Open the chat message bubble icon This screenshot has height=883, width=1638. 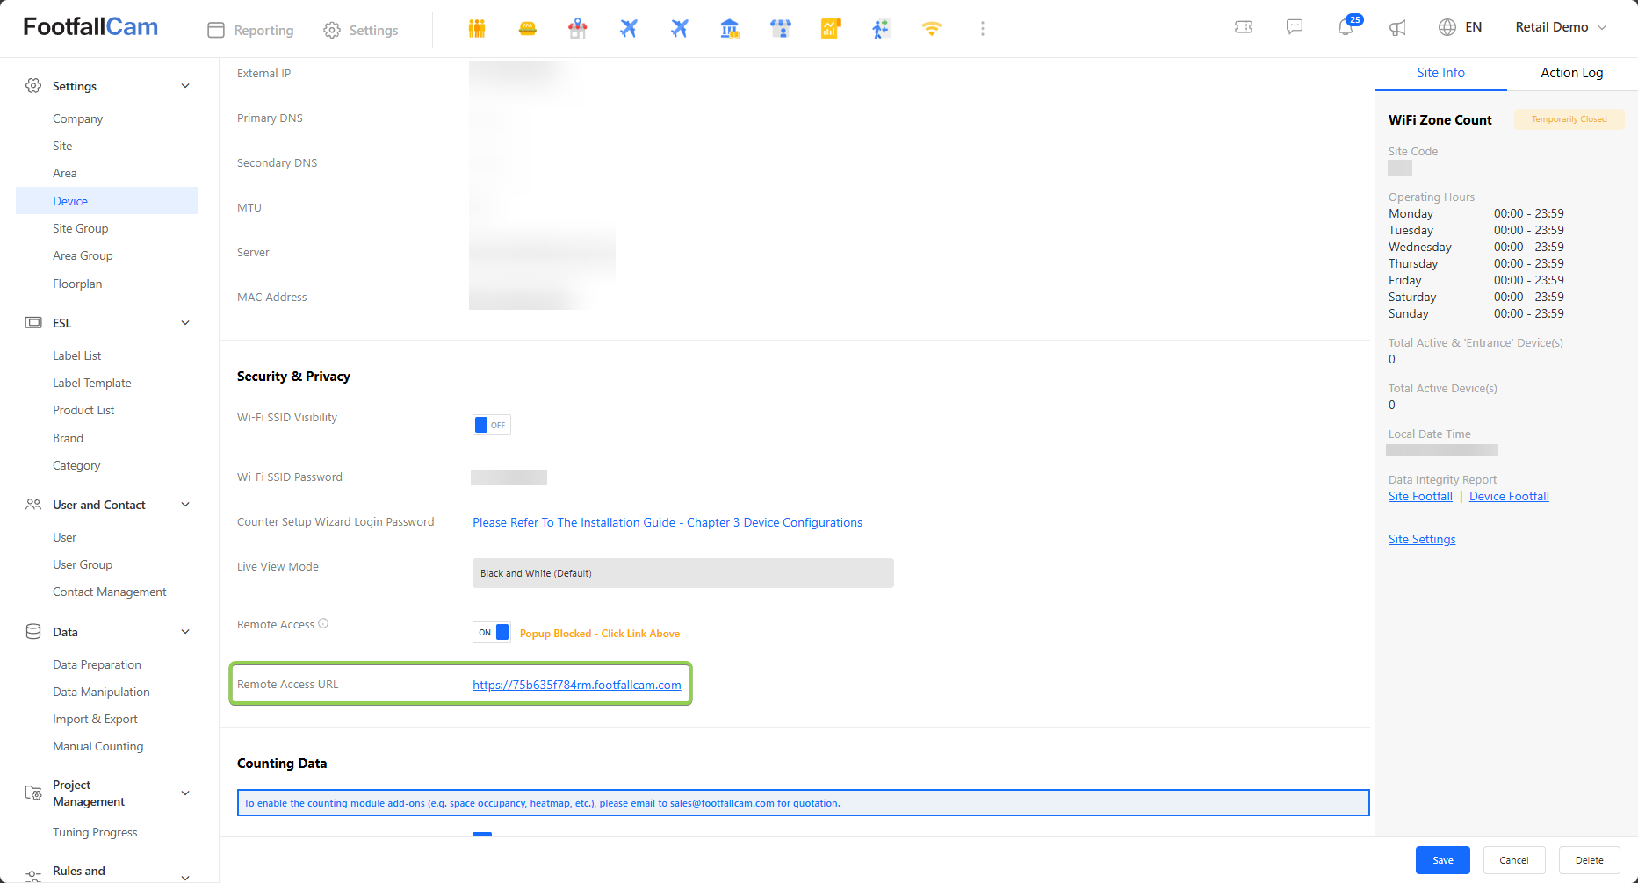(x=1295, y=27)
